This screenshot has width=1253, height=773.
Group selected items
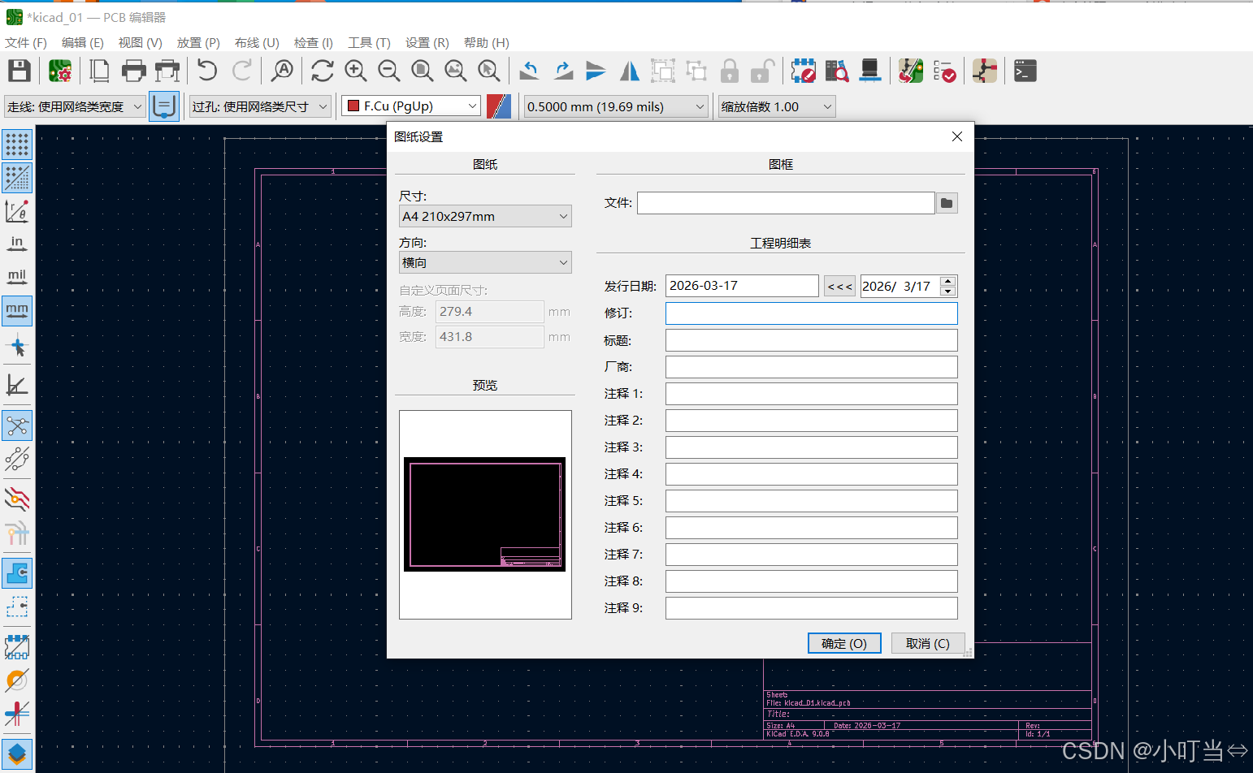662,71
